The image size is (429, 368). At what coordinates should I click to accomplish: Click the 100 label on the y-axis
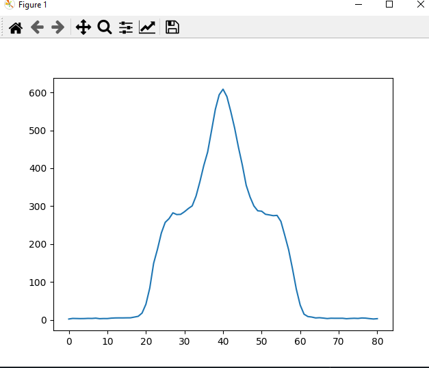(38, 282)
